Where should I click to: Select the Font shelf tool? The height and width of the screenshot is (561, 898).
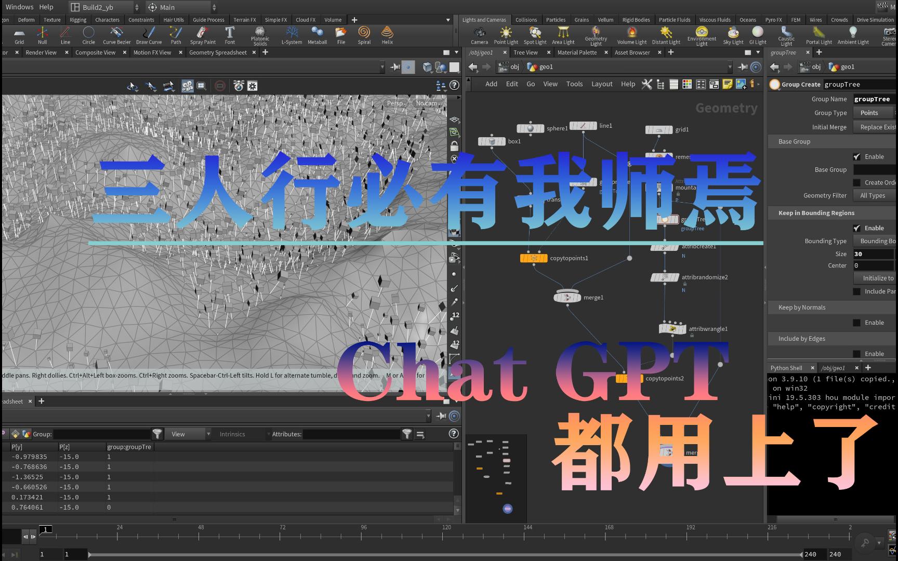click(230, 35)
